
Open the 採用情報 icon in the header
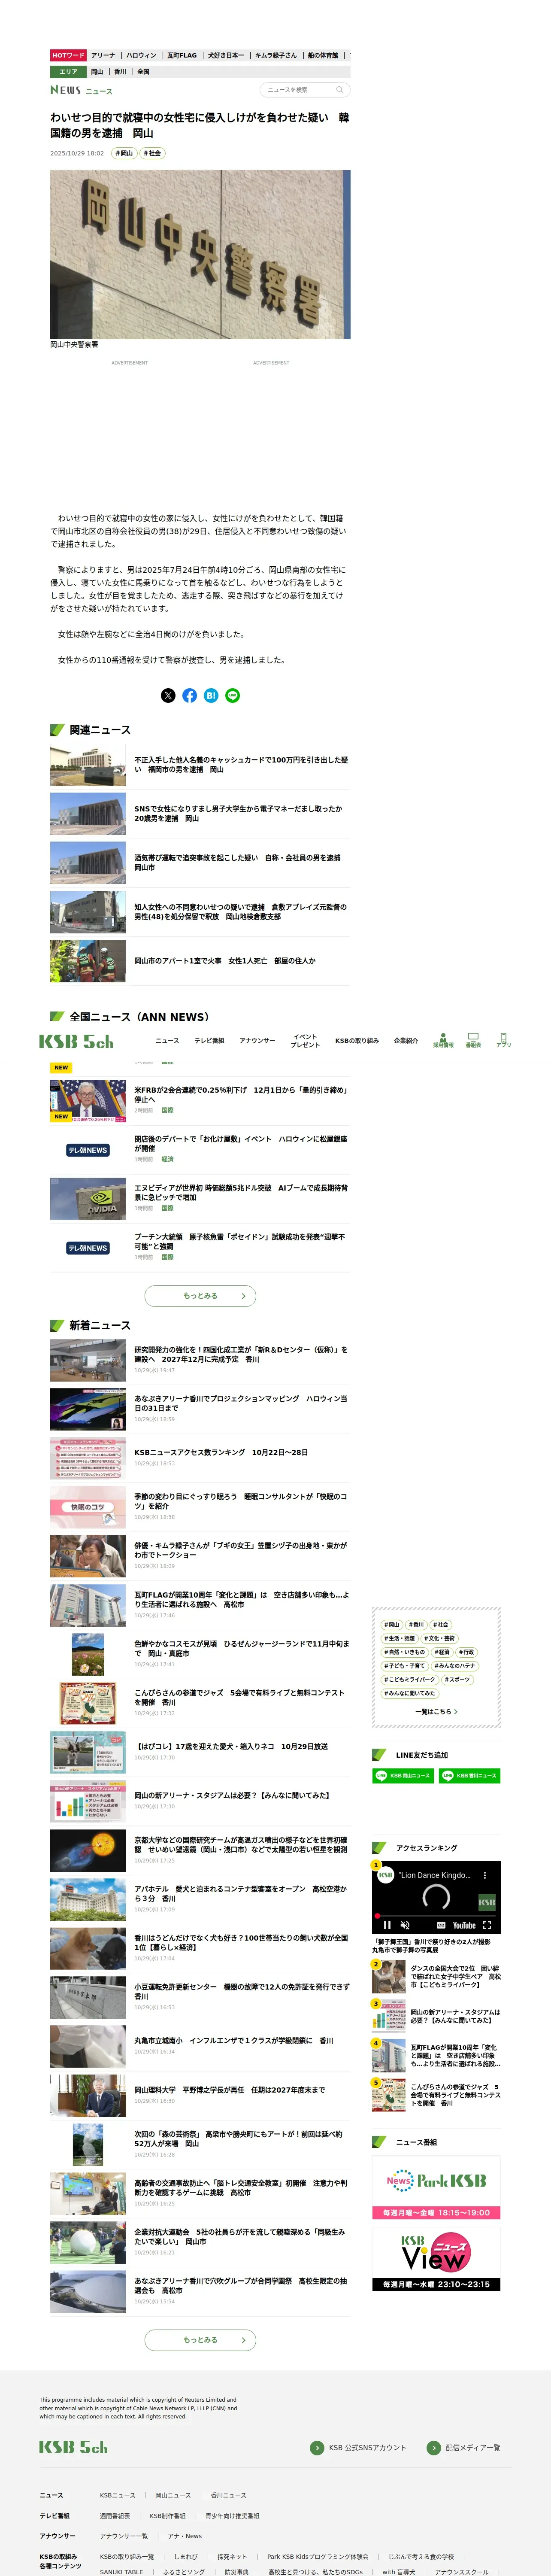(x=443, y=1040)
